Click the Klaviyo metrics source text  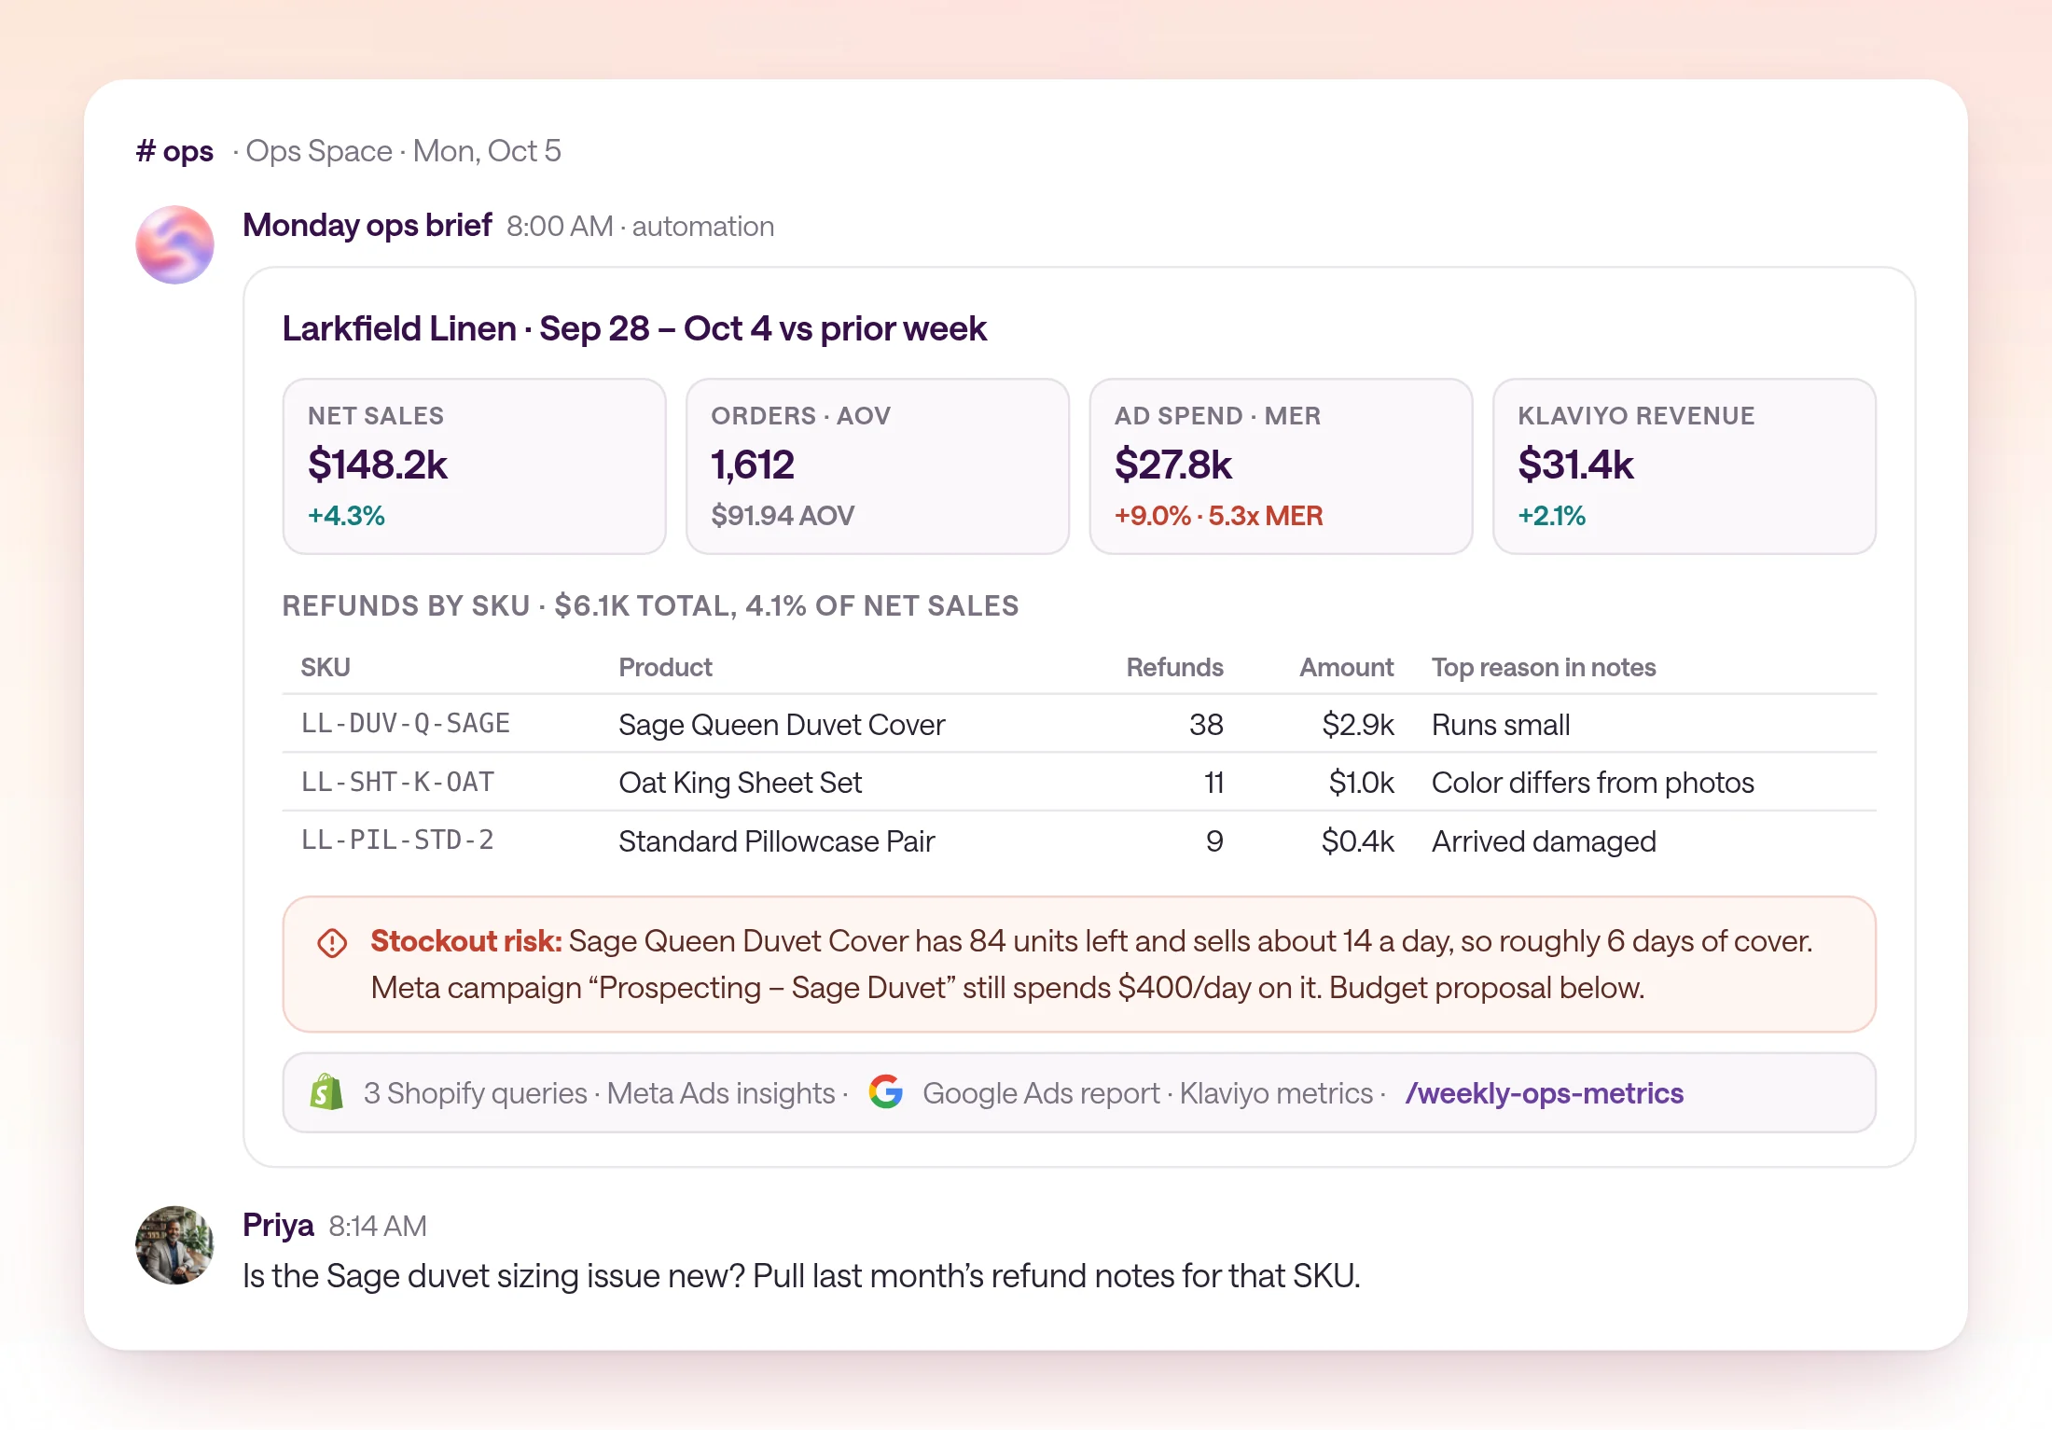pyautogui.click(x=1276, y=1092)
